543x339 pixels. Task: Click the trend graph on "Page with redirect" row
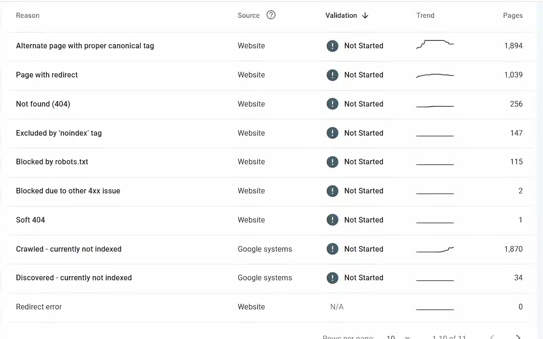[x=435, y=74]
